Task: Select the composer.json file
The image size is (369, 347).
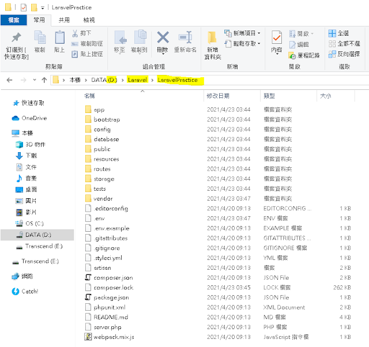Action: click(x=109, y=278)
